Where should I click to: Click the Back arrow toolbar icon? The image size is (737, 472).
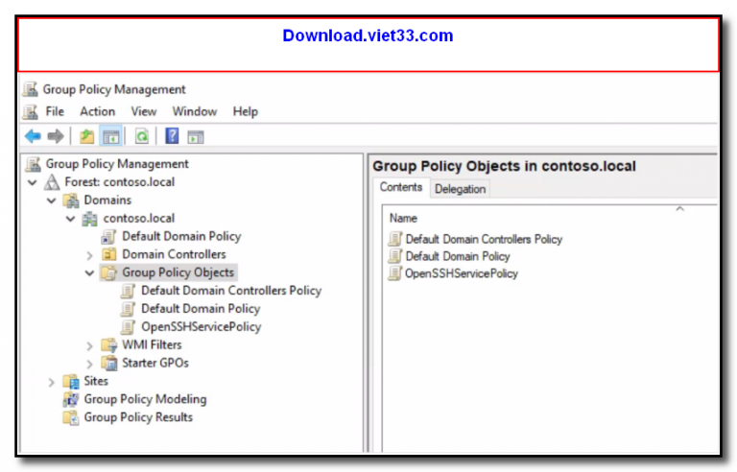tap(33, 136)
